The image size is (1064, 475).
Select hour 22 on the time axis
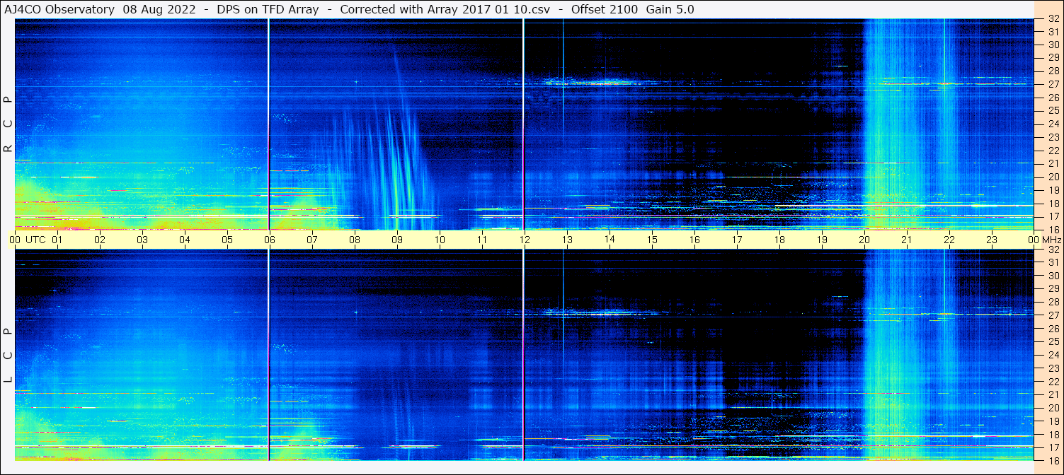[949, 240]
